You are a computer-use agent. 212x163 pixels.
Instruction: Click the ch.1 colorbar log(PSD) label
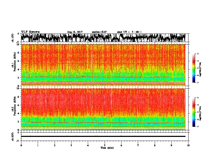pos(200,69)
